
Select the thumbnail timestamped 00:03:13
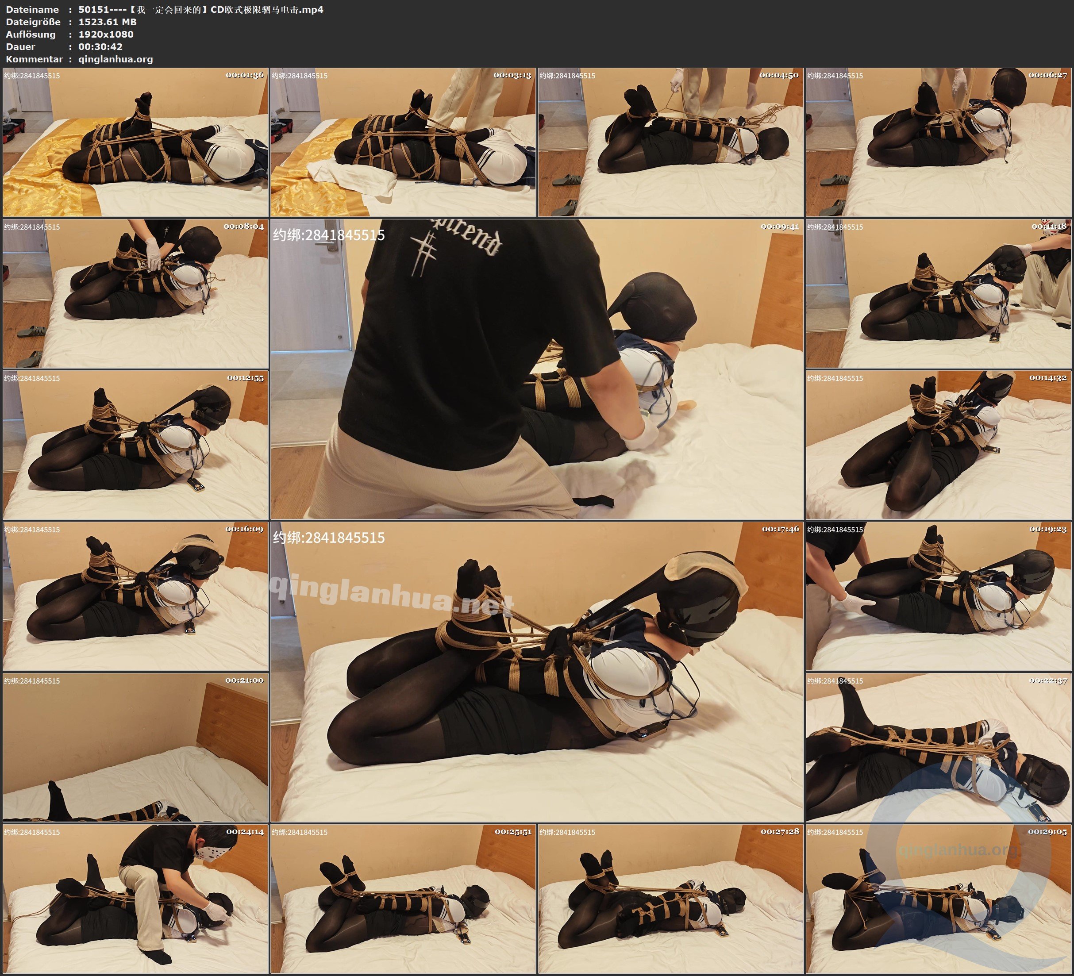(403, 142)
